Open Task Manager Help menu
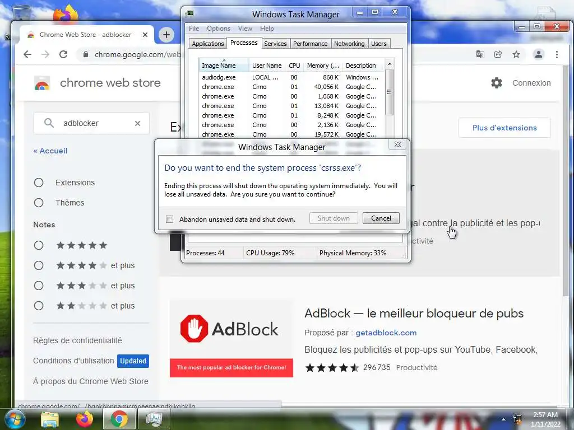The image size is (574, 430). coord(267,29)
